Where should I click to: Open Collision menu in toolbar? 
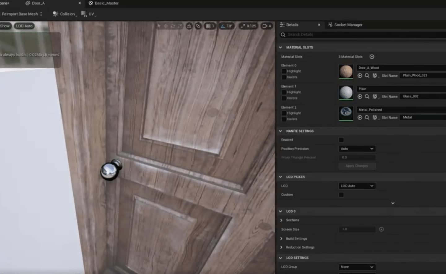tap(64, 14)
